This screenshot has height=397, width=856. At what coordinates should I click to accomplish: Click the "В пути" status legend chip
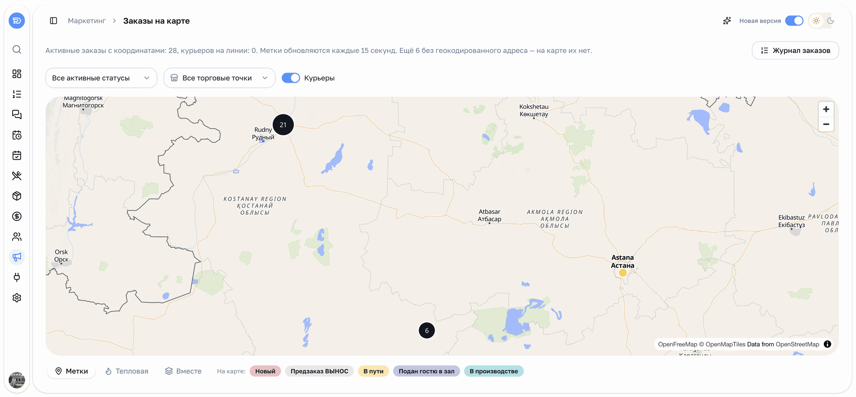pos(373,371)
